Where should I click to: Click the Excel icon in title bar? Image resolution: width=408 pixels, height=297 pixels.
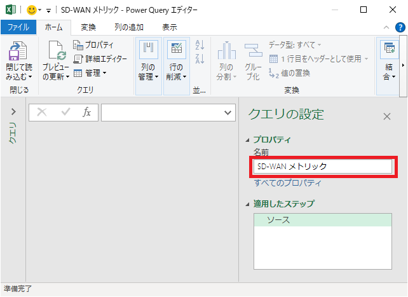tap(10, 10)
